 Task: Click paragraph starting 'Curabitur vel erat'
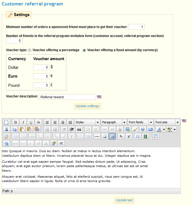pyautogui.click(x=75, y=166)
